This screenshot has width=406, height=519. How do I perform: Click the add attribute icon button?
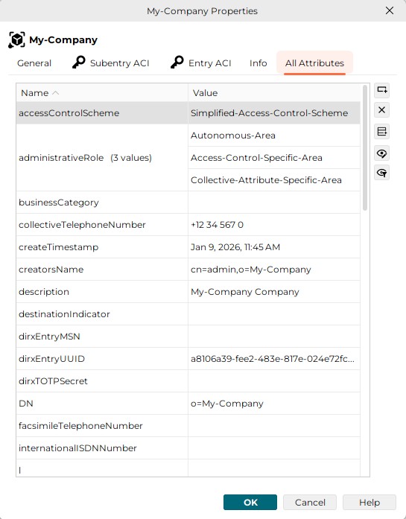pyautogui.click(x=382, y=90)
